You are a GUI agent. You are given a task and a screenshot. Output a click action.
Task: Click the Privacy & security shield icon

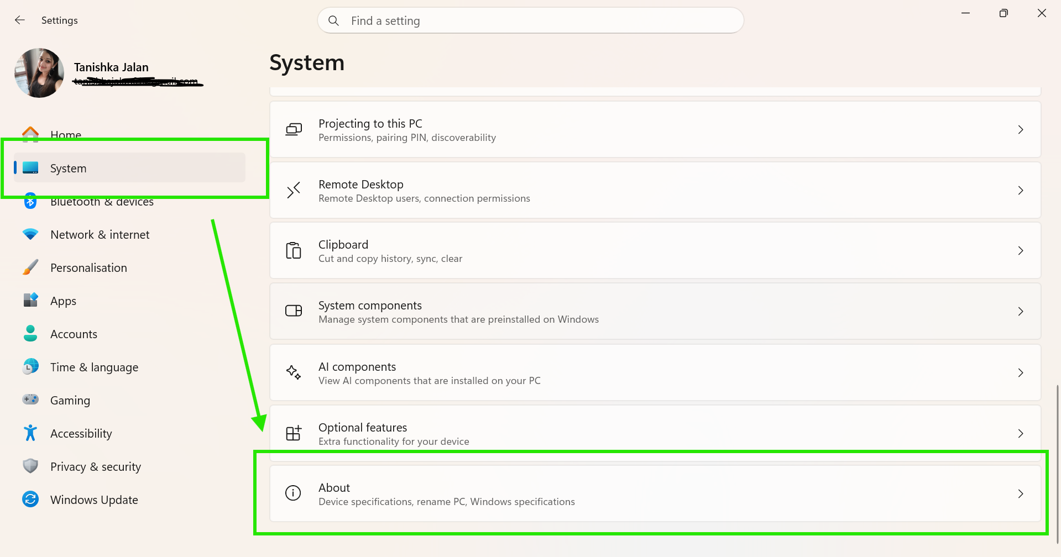[30, 466]
